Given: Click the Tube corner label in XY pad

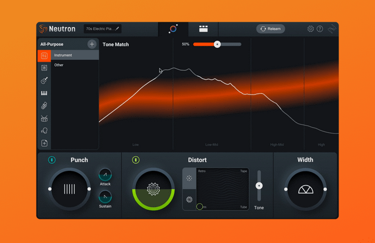Looking at the screenshot, I should pos(244,207).
